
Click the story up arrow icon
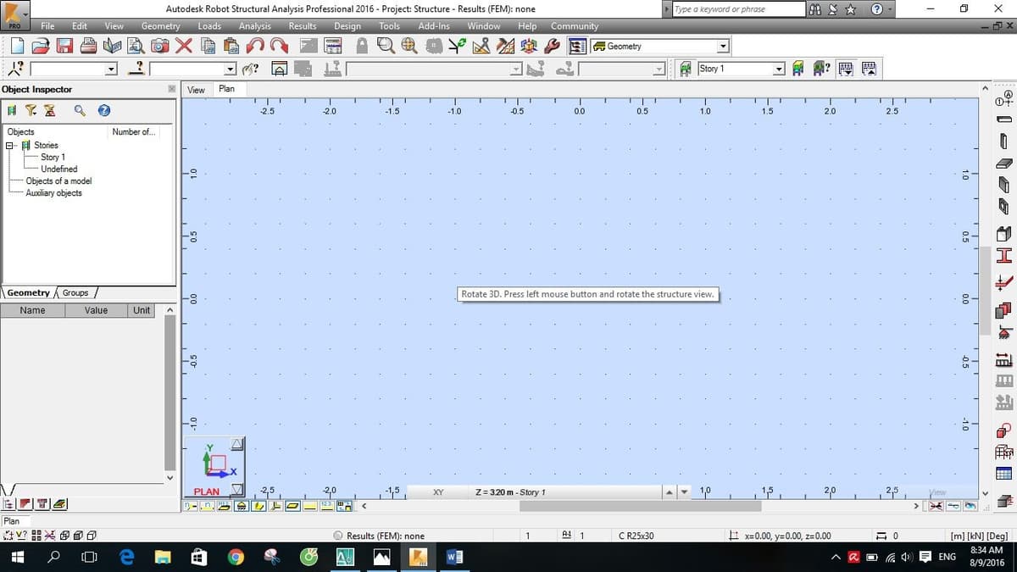coord(869,68)
